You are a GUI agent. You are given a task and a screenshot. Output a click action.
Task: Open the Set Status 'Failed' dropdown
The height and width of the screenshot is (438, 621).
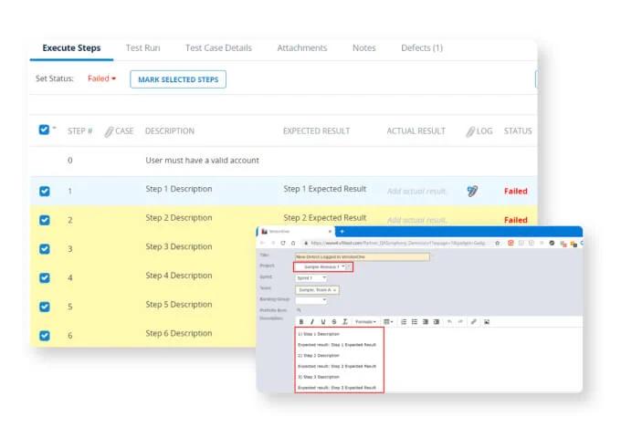point(101,79)
